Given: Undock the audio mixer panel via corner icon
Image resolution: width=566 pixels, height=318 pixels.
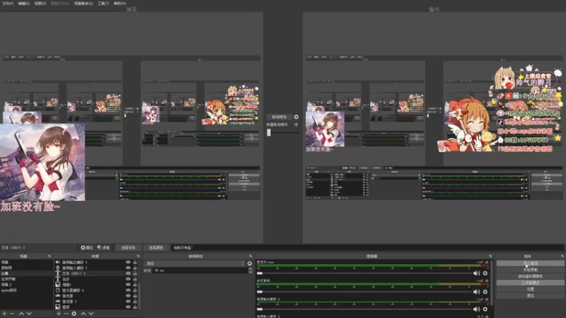Looking at the screenshot, I should (x=490, y=256).
